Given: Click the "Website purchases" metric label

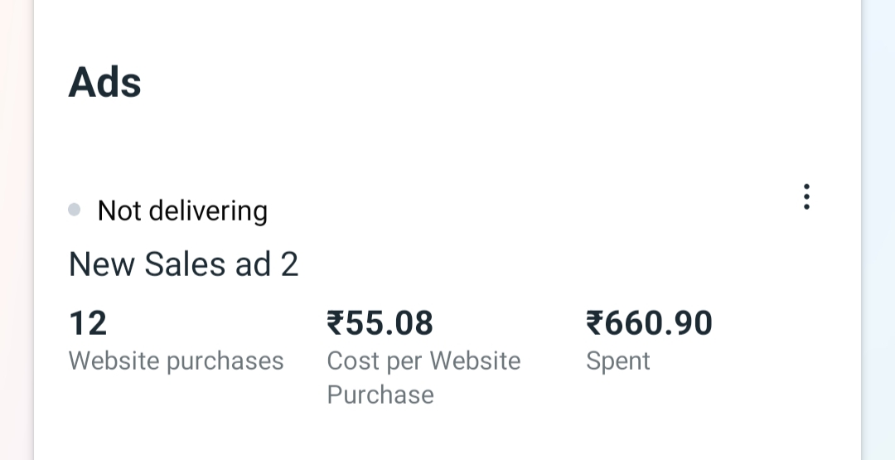Looking at the screenshot, I should click(x=176, y=361).
